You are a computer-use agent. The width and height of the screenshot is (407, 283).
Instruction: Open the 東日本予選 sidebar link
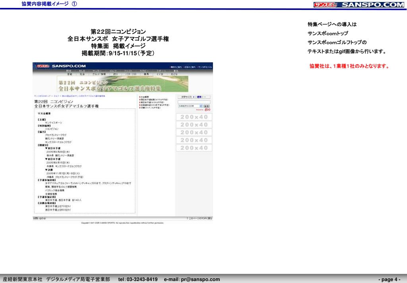point(152,102)
